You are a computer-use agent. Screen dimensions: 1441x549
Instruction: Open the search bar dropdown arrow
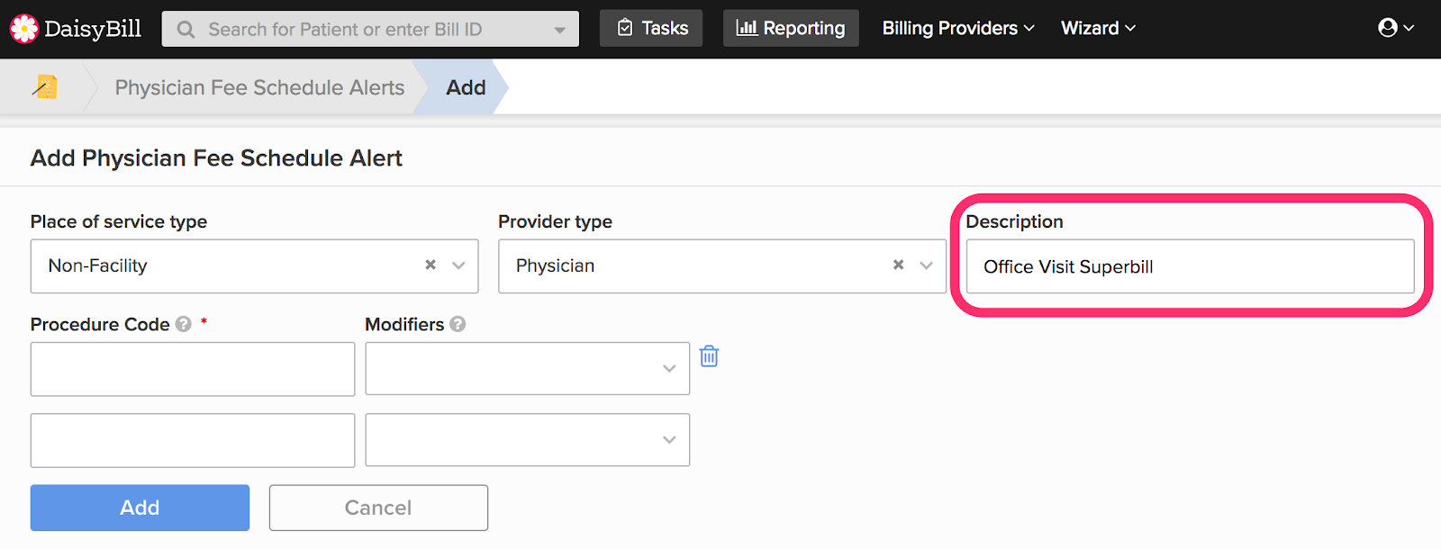(x=559, y=30)
